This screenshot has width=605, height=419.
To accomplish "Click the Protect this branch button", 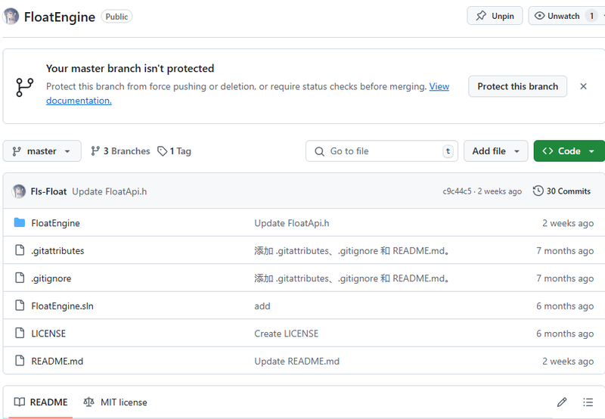I will pos(517,86).
